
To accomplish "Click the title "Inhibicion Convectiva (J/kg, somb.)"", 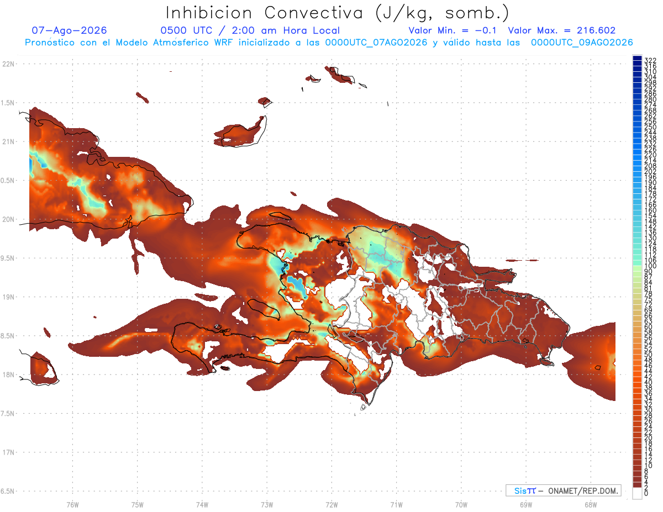I will pos(338,13).
